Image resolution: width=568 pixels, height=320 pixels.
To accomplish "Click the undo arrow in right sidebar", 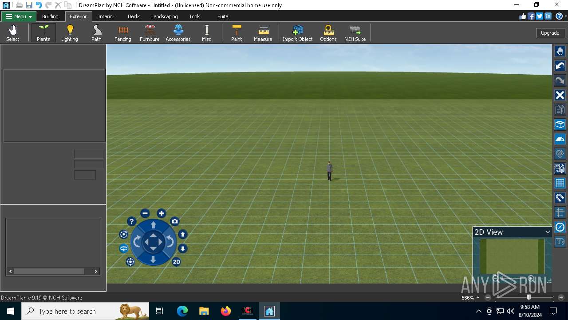I will click(x=560, y=66).
